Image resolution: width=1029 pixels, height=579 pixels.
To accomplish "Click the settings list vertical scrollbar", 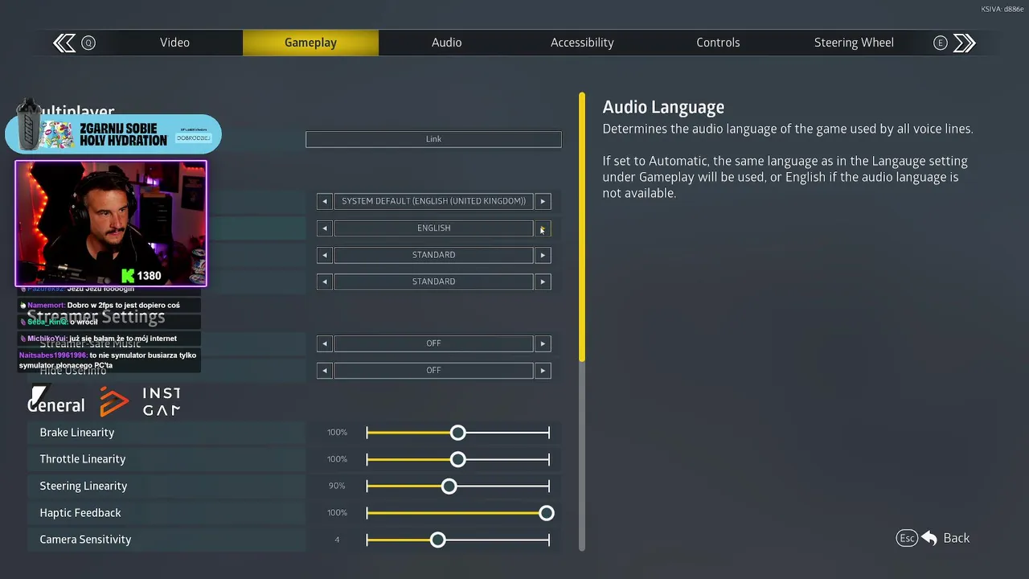I will [x=582, y=322].
